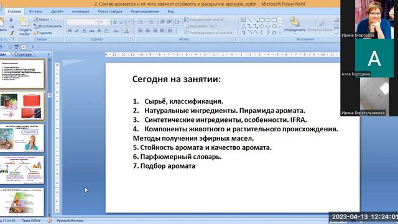The image size is (398, 224).
Task: Open the Создать слайд dropdown
Action: point(25,32)
